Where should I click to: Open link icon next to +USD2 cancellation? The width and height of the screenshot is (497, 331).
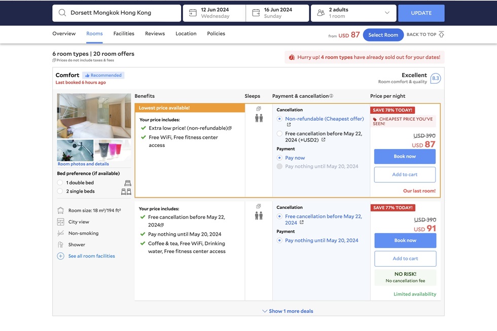click(324, 140)
